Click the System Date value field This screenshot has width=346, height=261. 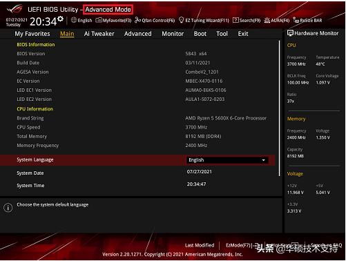tap(200, 172)
